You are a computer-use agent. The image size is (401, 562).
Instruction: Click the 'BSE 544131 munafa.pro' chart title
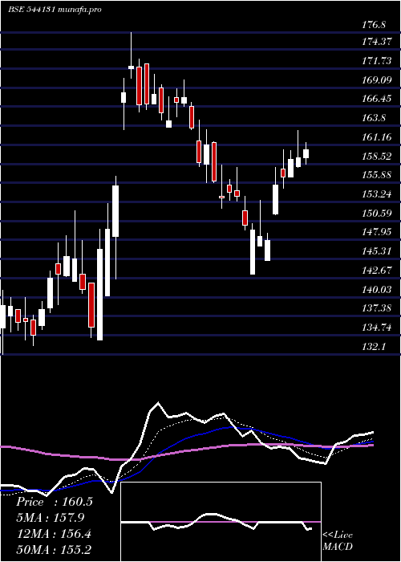click(x=55, y=10)
